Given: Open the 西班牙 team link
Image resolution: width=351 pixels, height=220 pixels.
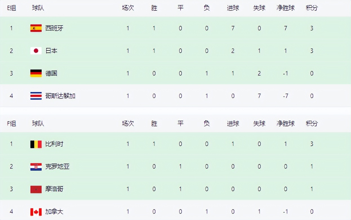Looking at the screenshot, I should (54, 28).
